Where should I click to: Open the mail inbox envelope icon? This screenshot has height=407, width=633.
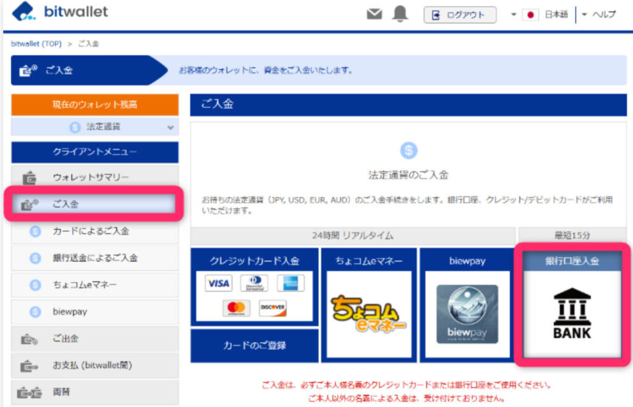point(374,14)
